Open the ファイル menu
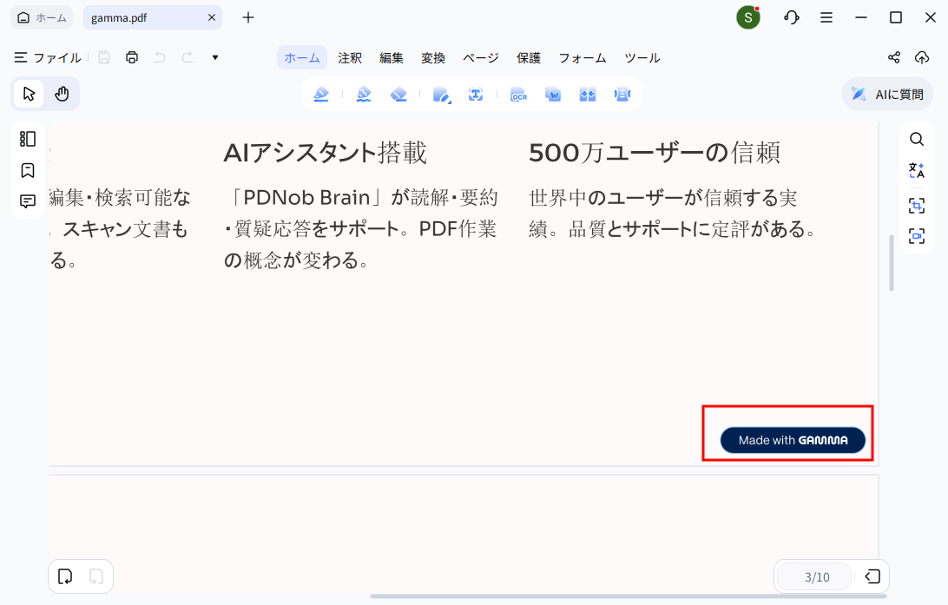 point(48,58)
